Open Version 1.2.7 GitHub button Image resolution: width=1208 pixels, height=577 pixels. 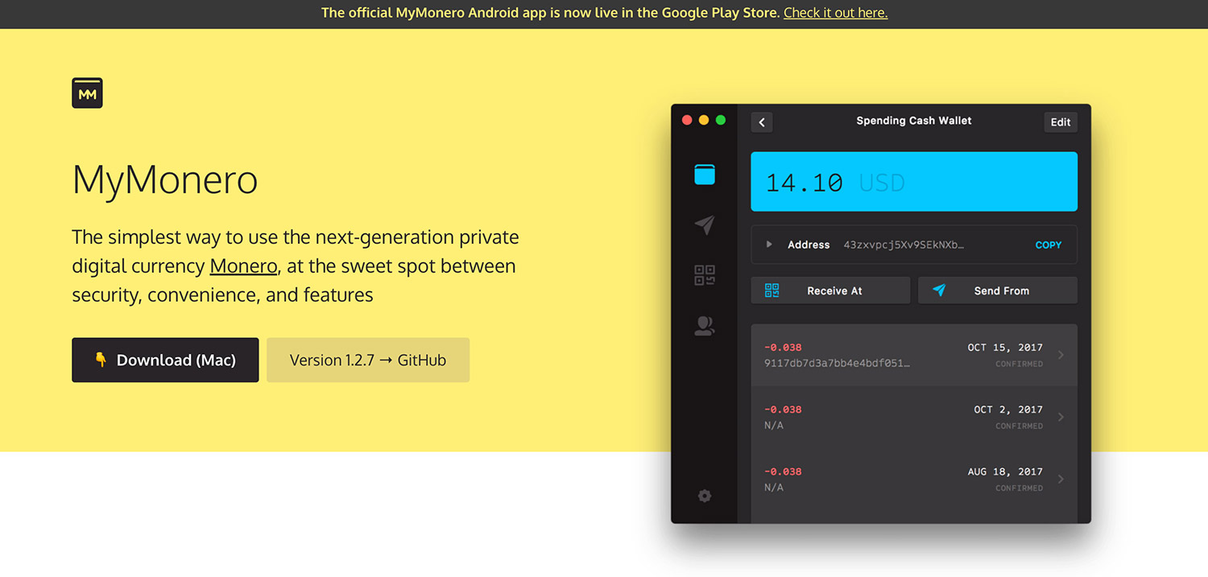(368, 360)
